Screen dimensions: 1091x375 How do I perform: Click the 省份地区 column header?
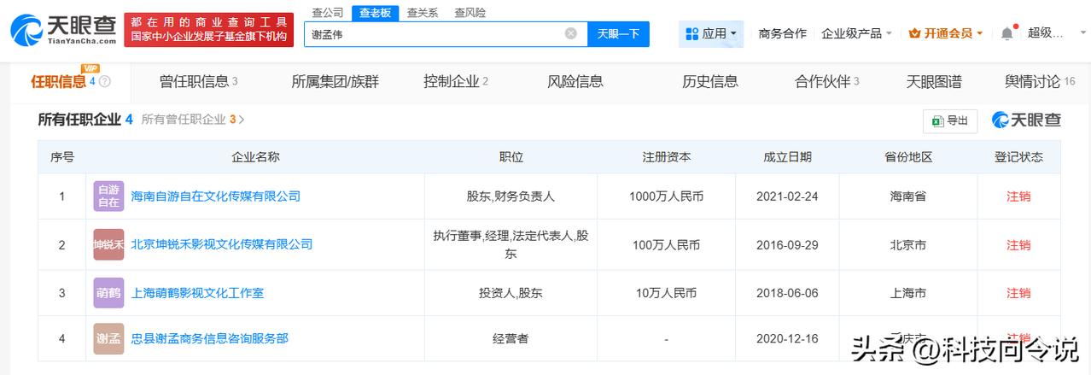click(907, 157)
